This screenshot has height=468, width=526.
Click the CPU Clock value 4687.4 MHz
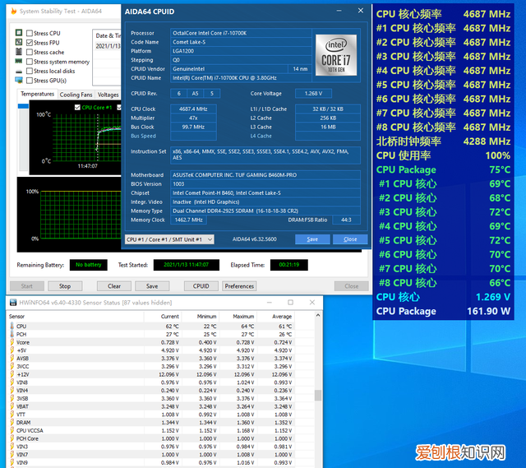pyautogui.click(x=193, y=109)
